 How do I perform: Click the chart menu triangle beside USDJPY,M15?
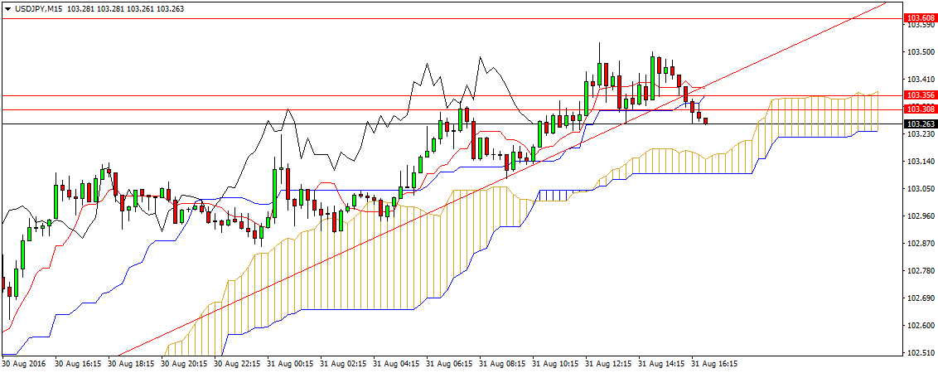[7, 7]
